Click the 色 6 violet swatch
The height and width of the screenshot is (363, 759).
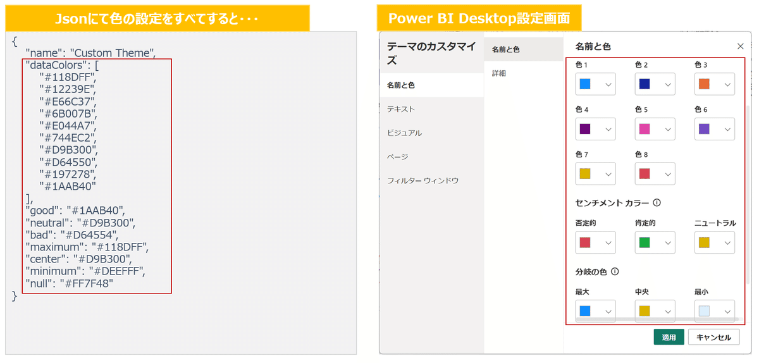click(x=704, y=129)
